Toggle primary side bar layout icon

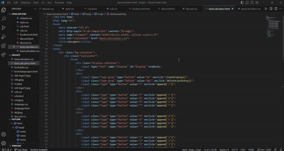click(242, 3)
